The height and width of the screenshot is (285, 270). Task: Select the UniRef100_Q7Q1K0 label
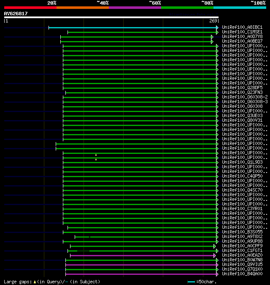tap(242, 269)
